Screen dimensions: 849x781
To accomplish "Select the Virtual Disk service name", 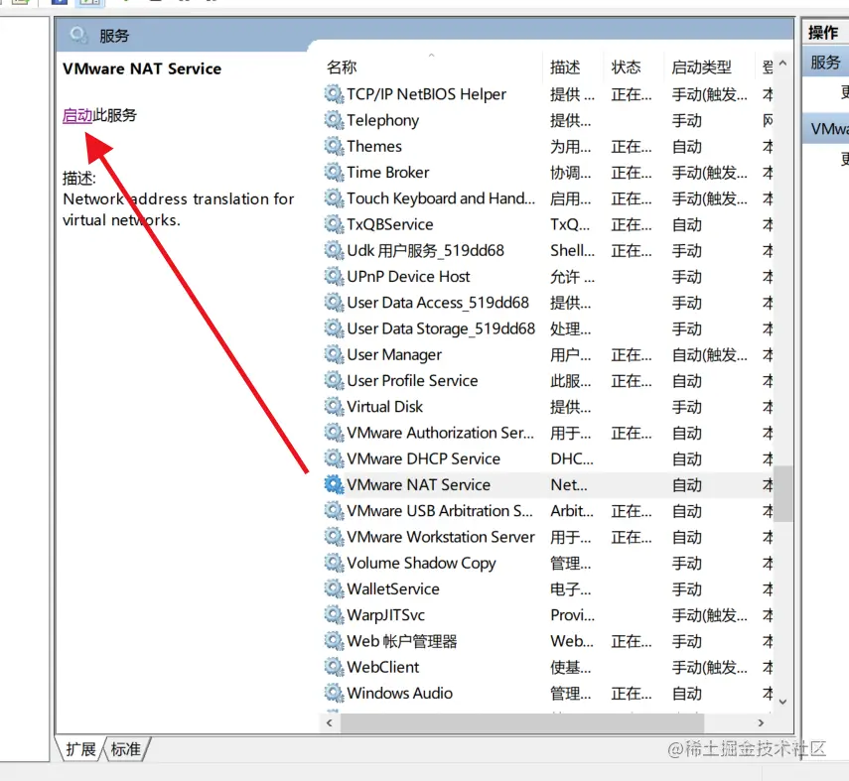I will pos(384,407).
